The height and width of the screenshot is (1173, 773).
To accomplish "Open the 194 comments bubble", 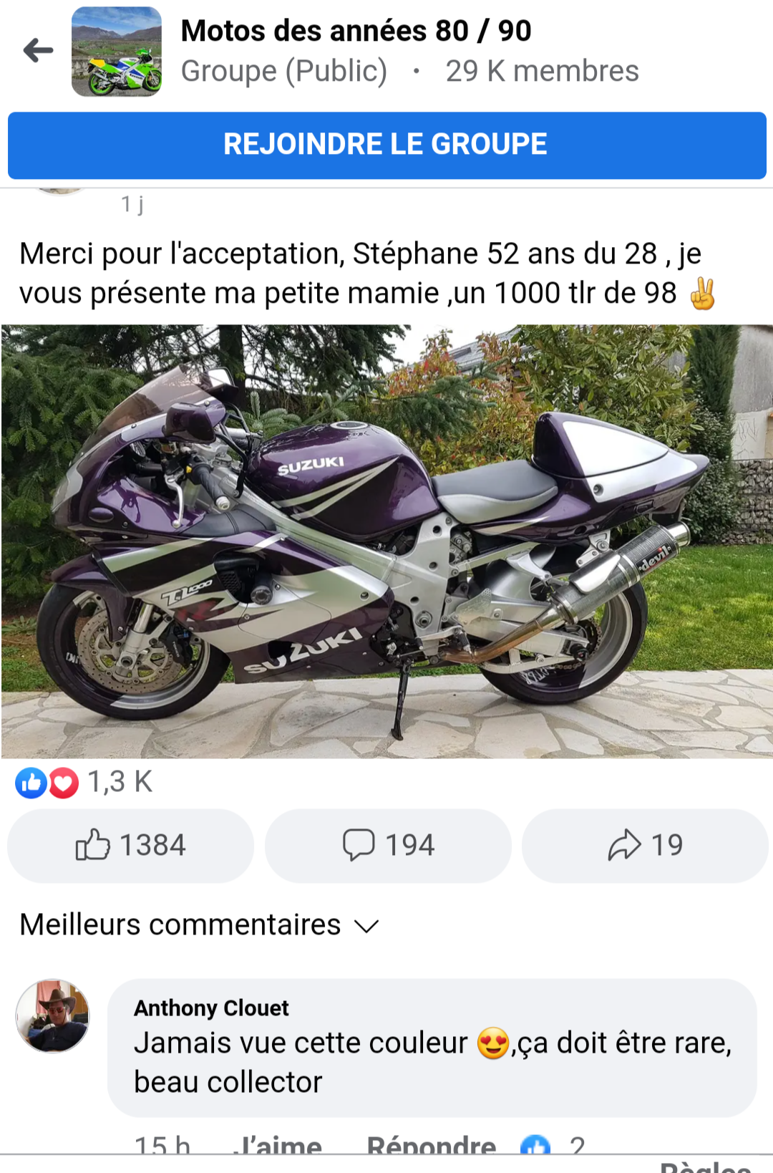I will pyautogui.click(x=388, y=846).
